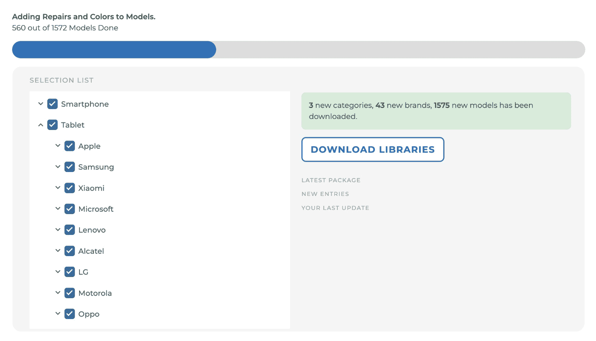The width and height of the screenshot is (596, 341).
Task: Click the models progress bar
Action: 298,50
